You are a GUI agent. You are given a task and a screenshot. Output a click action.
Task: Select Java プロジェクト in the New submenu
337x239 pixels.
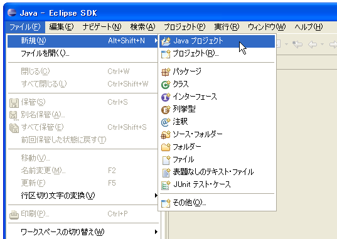217,41
